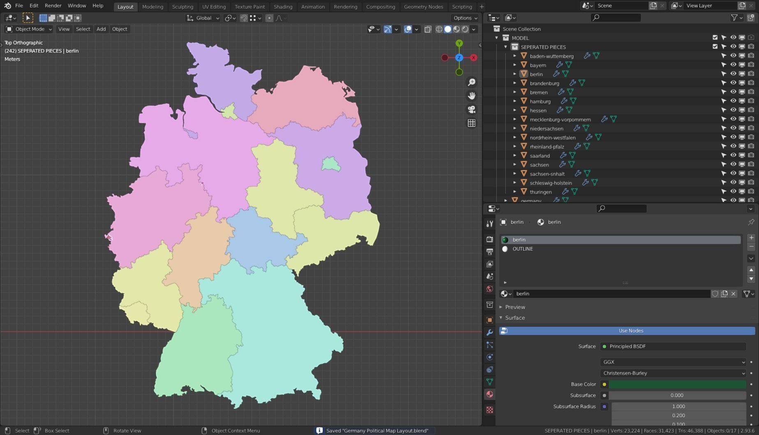Open the GGX distribution dropdown

pyautogui.click(x=673, y=362)
